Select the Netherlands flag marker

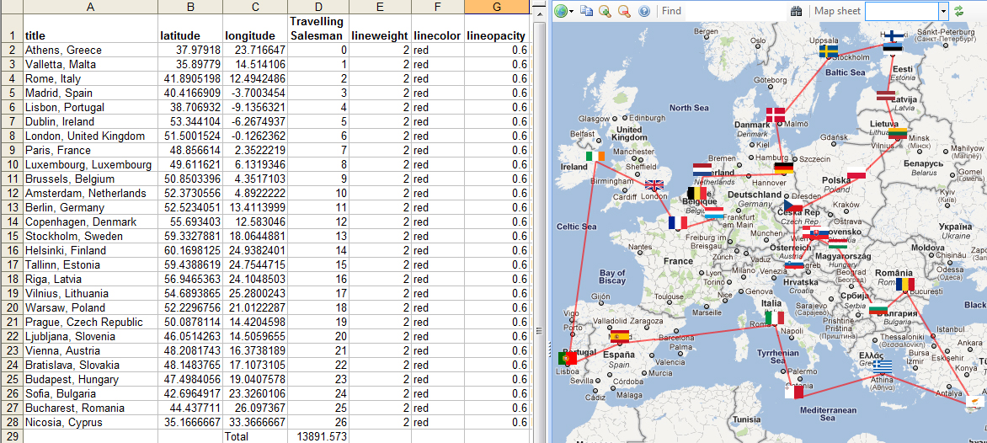702,169
